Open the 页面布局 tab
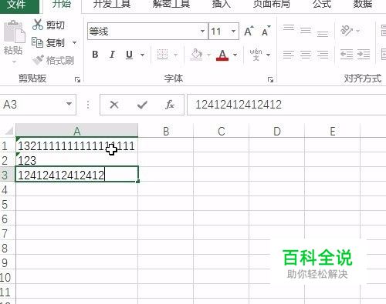The width and height of the screenshot is (386, 304). coord(272,5)
